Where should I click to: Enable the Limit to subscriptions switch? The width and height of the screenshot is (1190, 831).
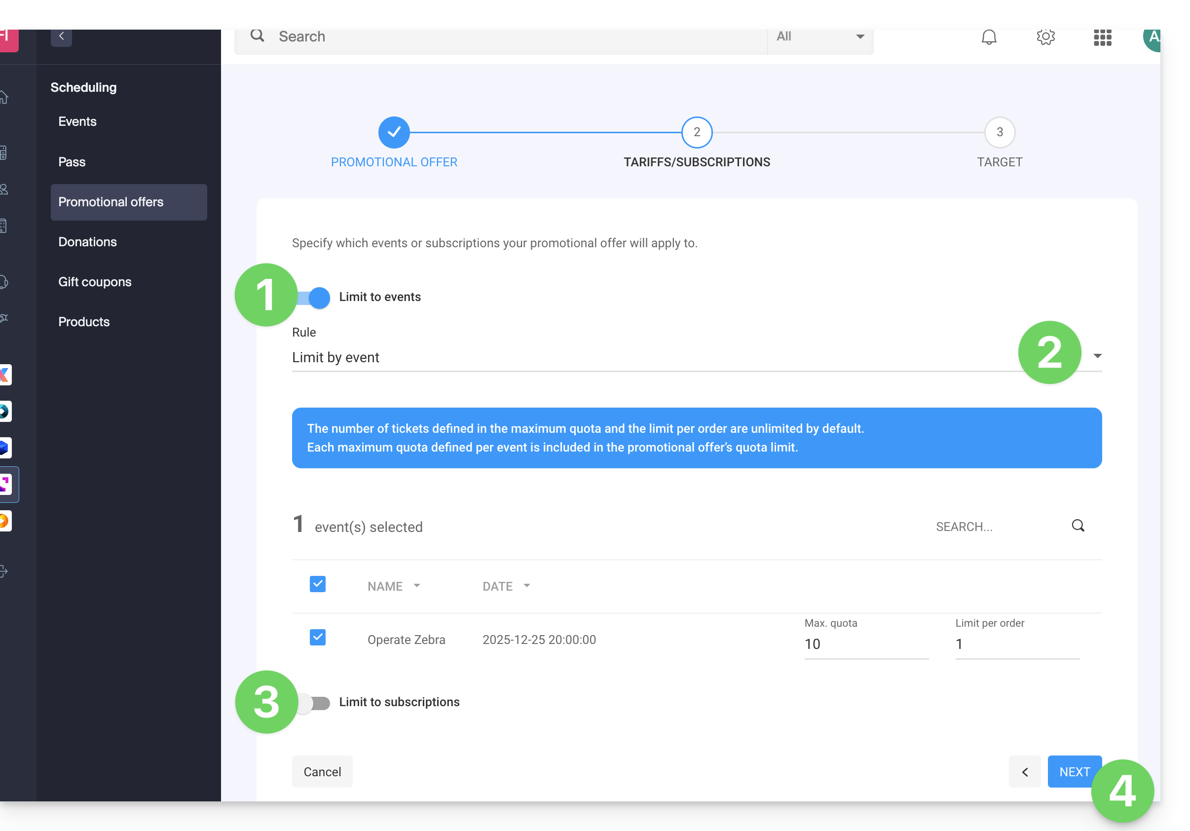[317, 703]
